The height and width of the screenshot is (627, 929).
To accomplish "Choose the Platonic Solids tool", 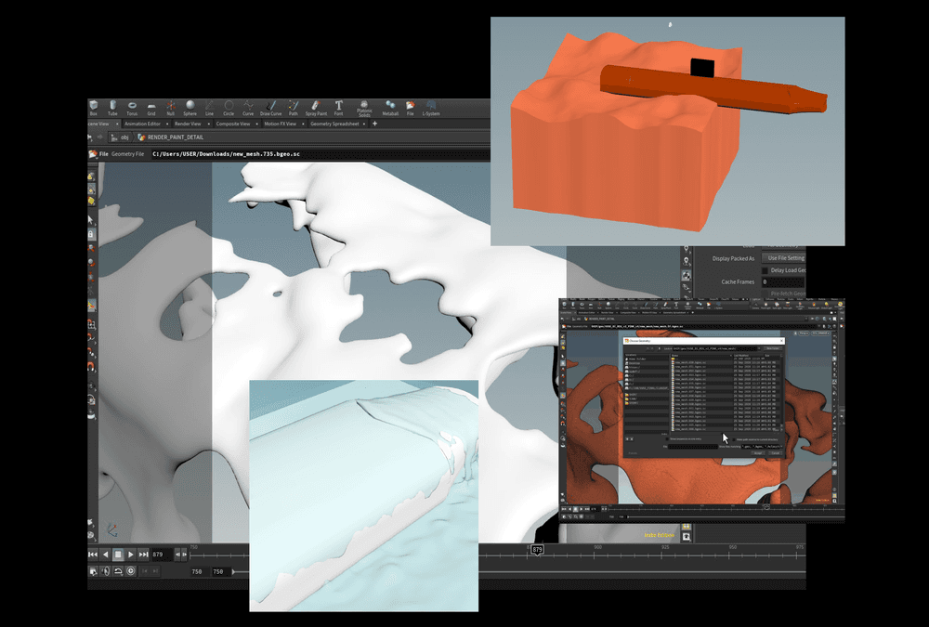I will click(x=364, y=111).
